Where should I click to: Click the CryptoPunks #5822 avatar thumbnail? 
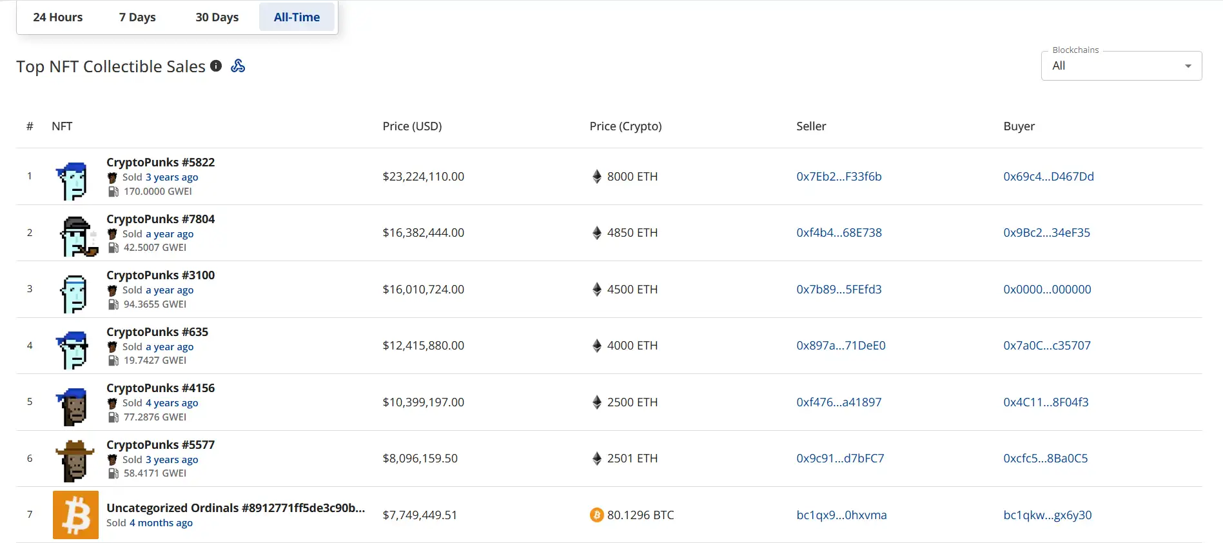coord(73,181)
